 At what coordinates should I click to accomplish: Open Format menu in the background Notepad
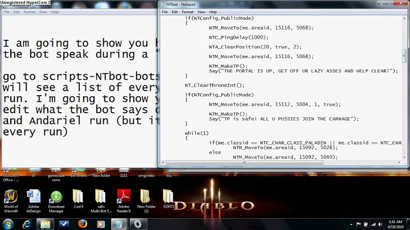point(29,12)
